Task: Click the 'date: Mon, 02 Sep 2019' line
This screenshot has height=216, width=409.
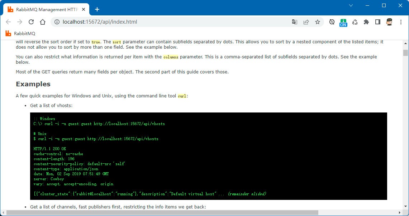Action: pyautogui.click(x=71, y=174)
